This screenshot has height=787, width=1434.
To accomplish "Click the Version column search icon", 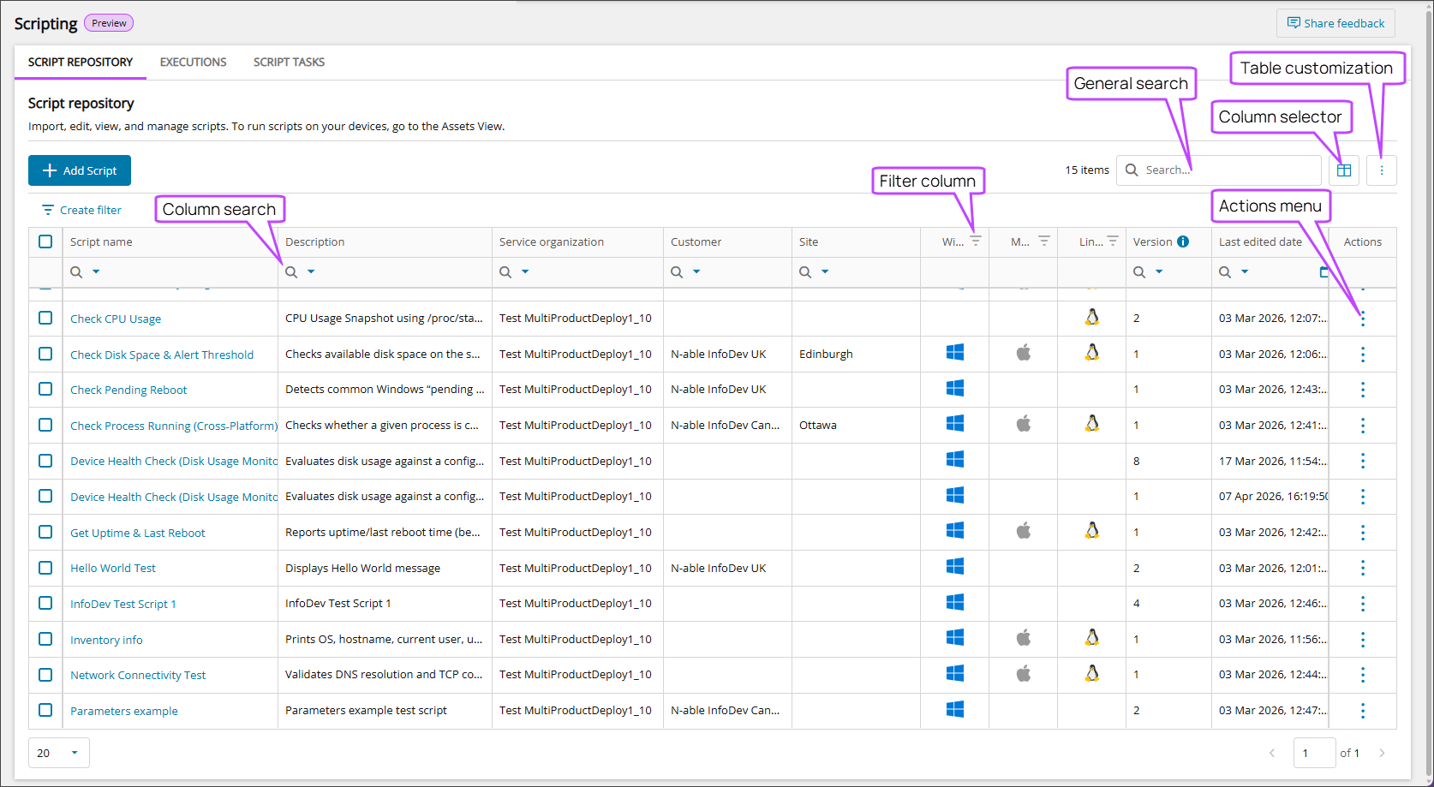I will (1139, 272).
